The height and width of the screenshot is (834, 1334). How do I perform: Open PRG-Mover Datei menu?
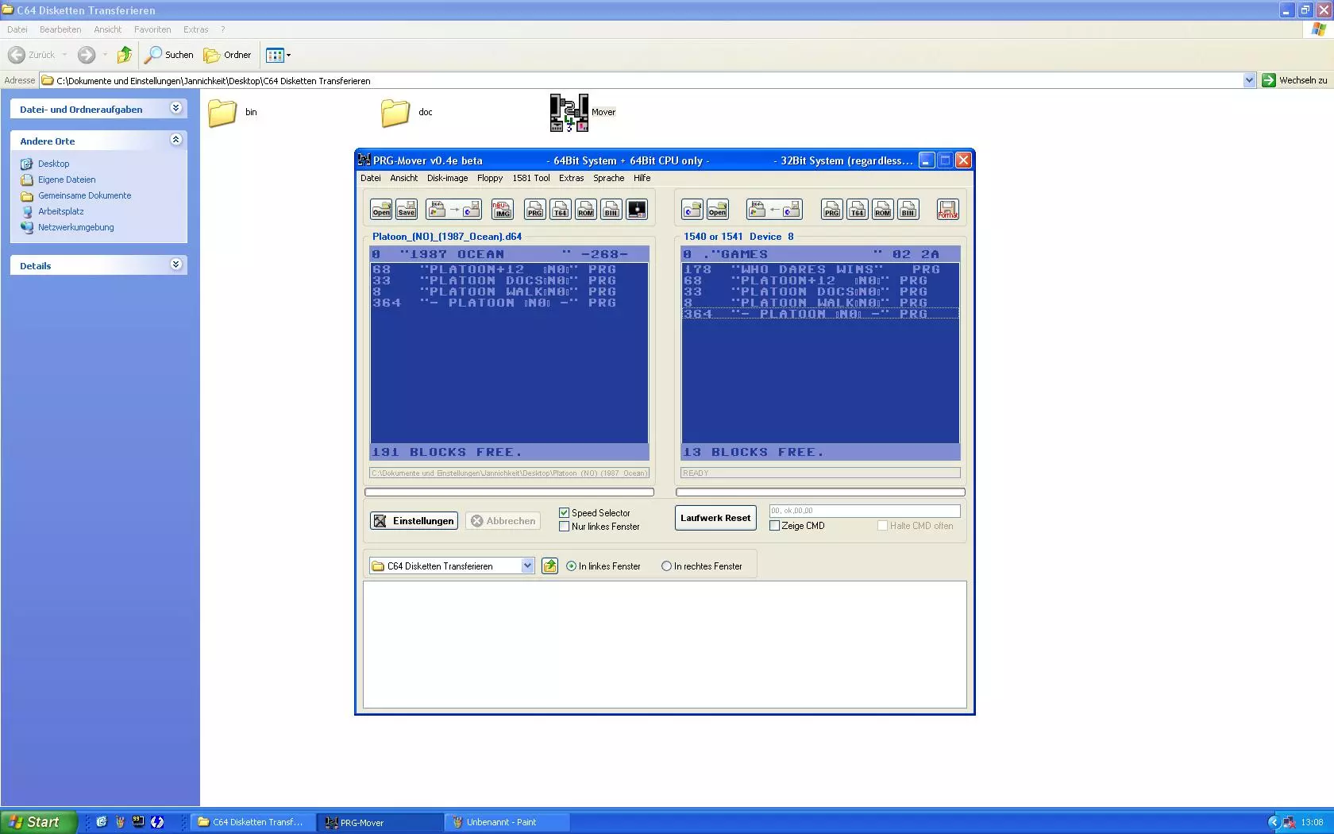point(371,178)
